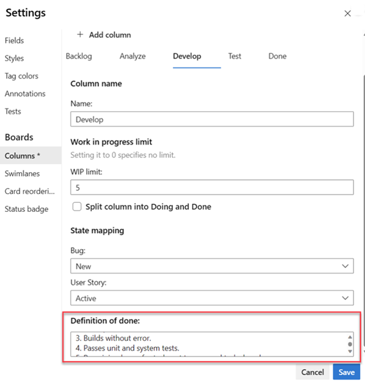Click the text 'Setting it to 0 specifies no limit.'
Viewport: 365px width, 384px height.
tap(123, 155)
